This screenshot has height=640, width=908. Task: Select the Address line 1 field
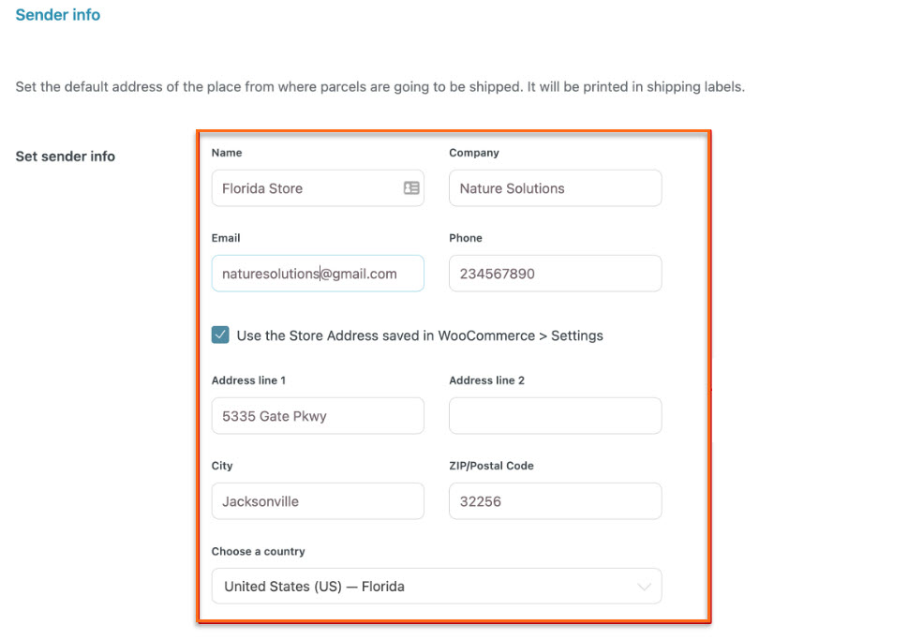[317, 416]
